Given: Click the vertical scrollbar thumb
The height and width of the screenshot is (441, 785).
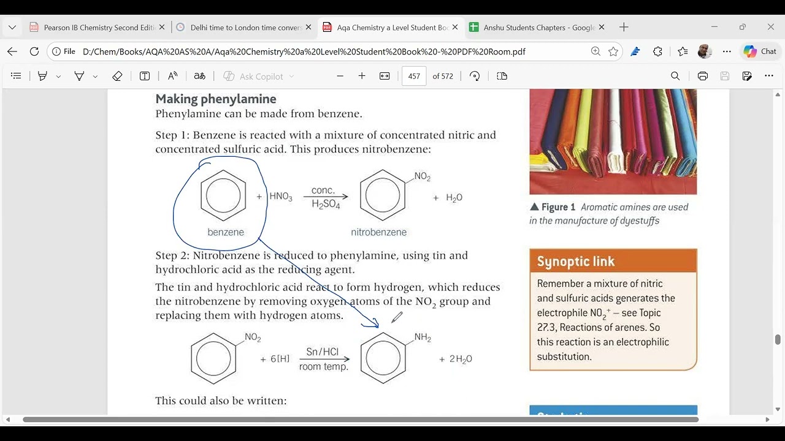Looking at the screenshot, I should [x=778, y=339].
